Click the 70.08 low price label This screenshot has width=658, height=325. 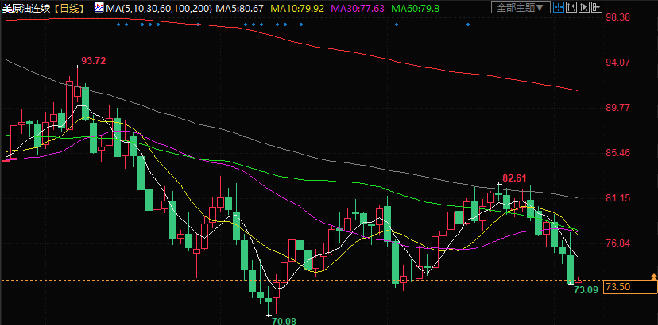[284, 319]
